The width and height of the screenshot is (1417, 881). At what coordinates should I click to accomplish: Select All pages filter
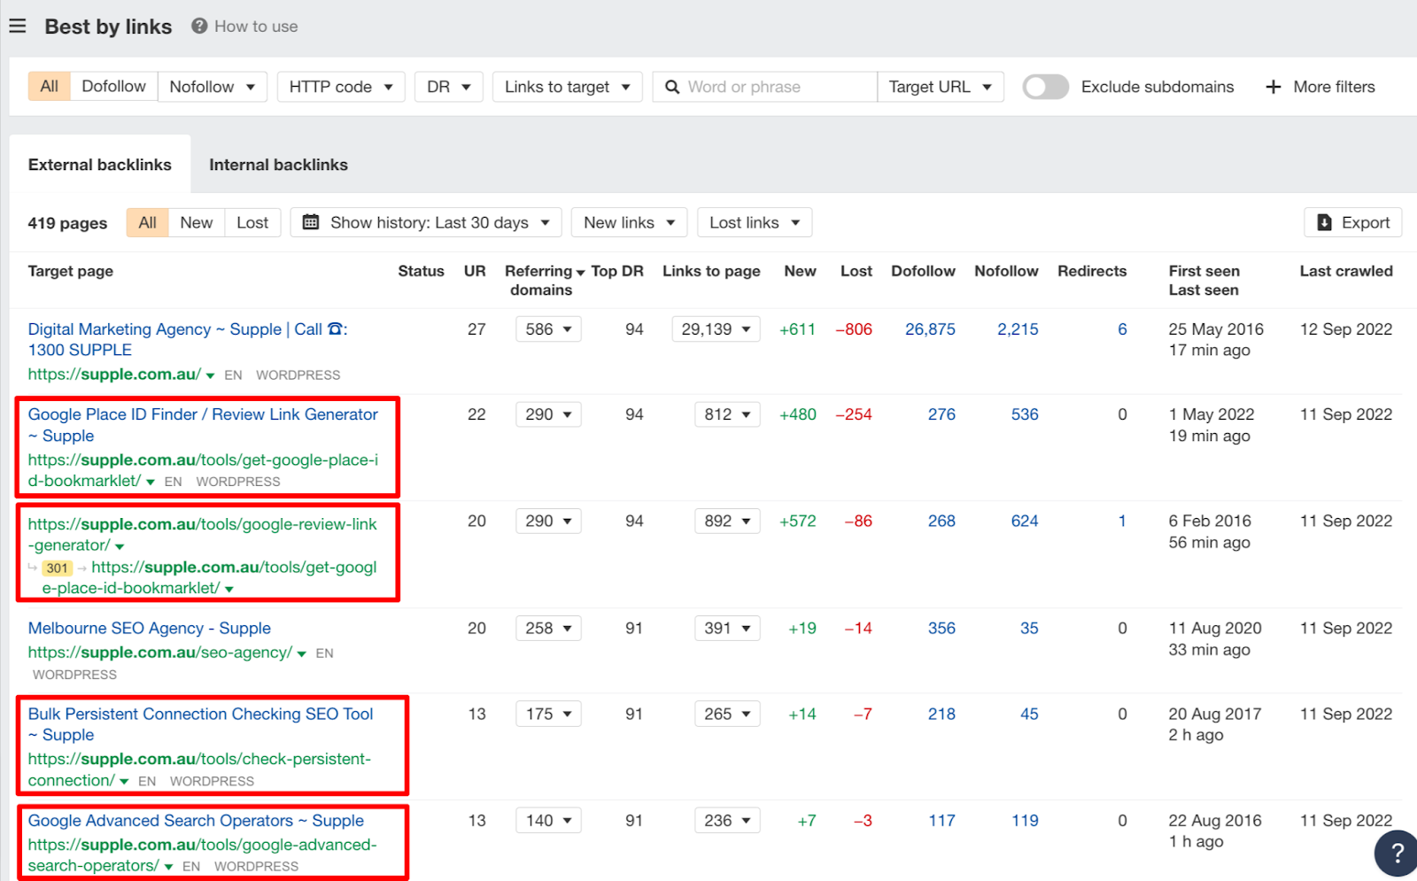147,222
